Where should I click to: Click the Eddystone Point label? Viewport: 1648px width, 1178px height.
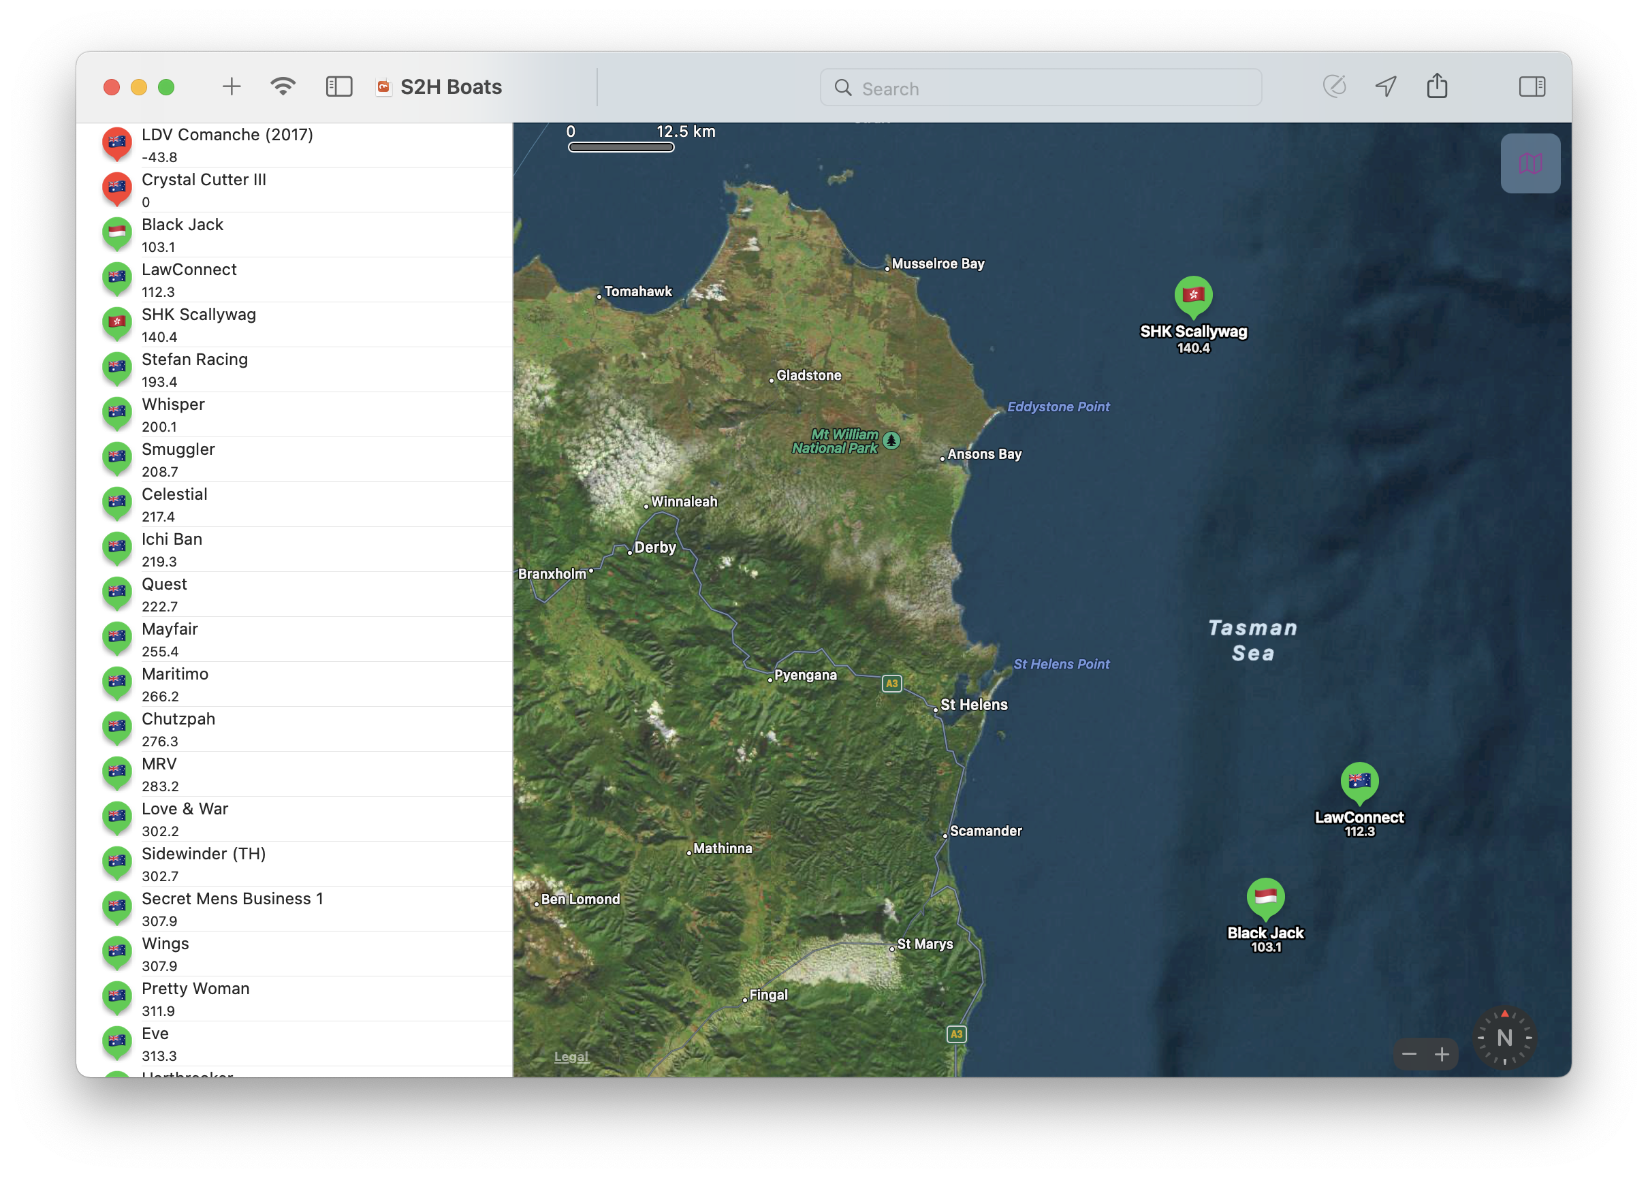[1058, 407]
